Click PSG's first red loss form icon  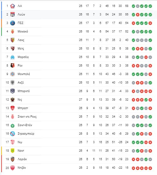coord(133,23)
